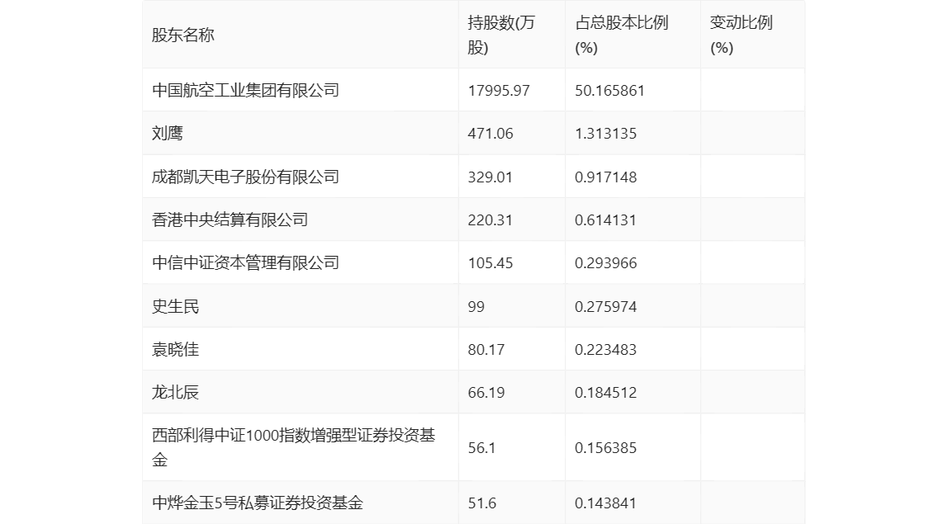Select the 持股数(万股) column header
This screenshot has height=524, width=948.
tap(501, 35)
